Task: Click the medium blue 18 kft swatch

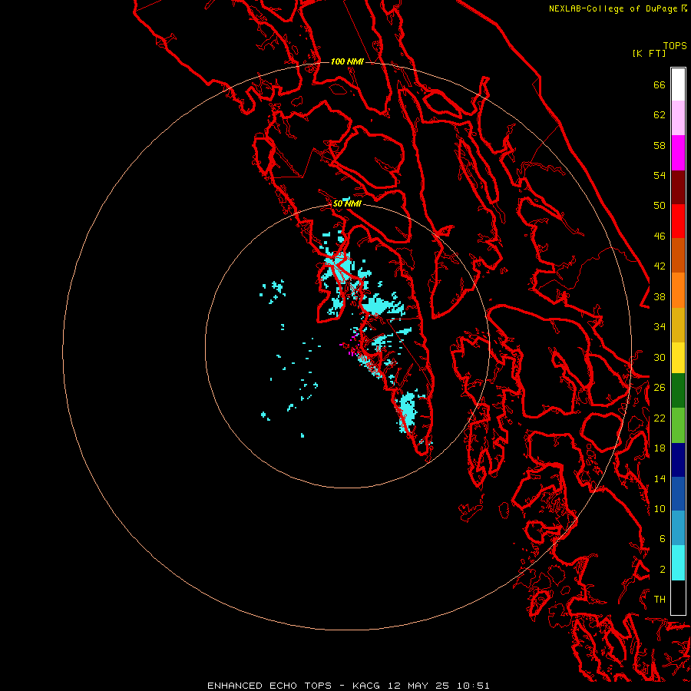Action: [678, 494]
